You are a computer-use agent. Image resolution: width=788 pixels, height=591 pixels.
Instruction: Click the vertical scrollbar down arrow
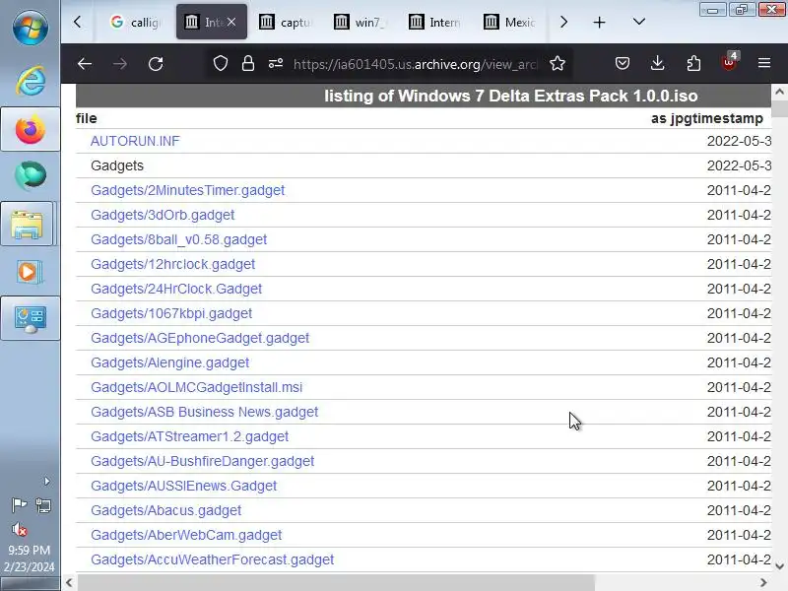(x=779, y=565)
